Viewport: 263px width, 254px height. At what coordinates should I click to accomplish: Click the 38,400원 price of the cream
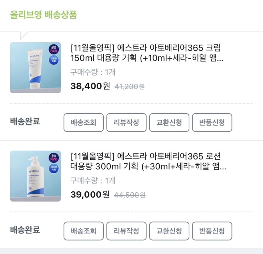90,86
